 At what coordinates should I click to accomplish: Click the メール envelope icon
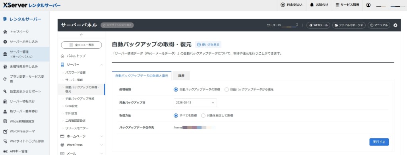(x=62, y=153)
